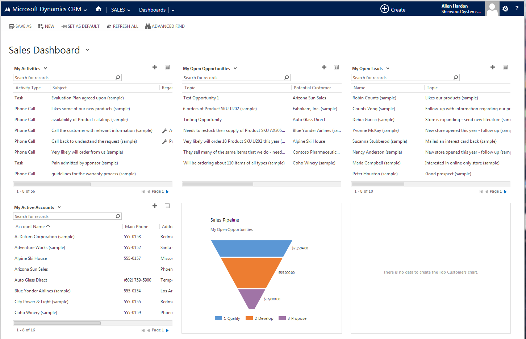This screenshot has width=526, height=339.
Task: Click search magnifier in My Open Leads
Action: point(456,77)
